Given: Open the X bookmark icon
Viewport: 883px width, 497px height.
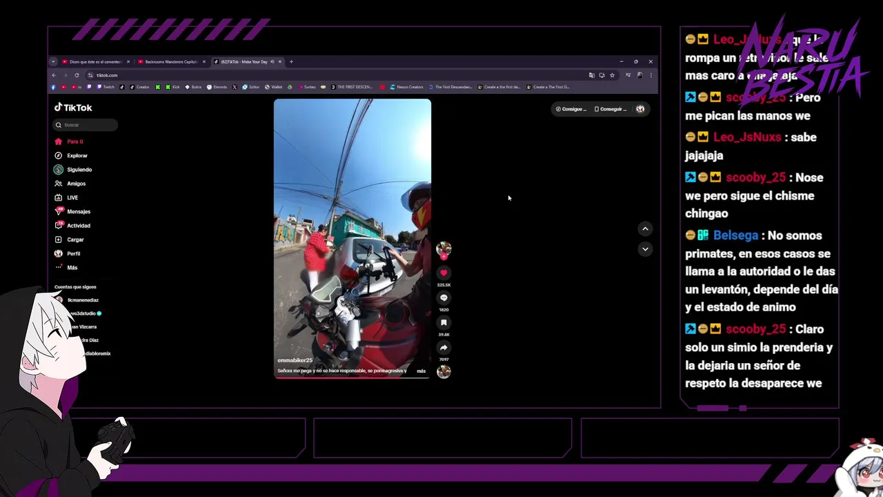Looking at the screenshot, I should click(235, 87).
